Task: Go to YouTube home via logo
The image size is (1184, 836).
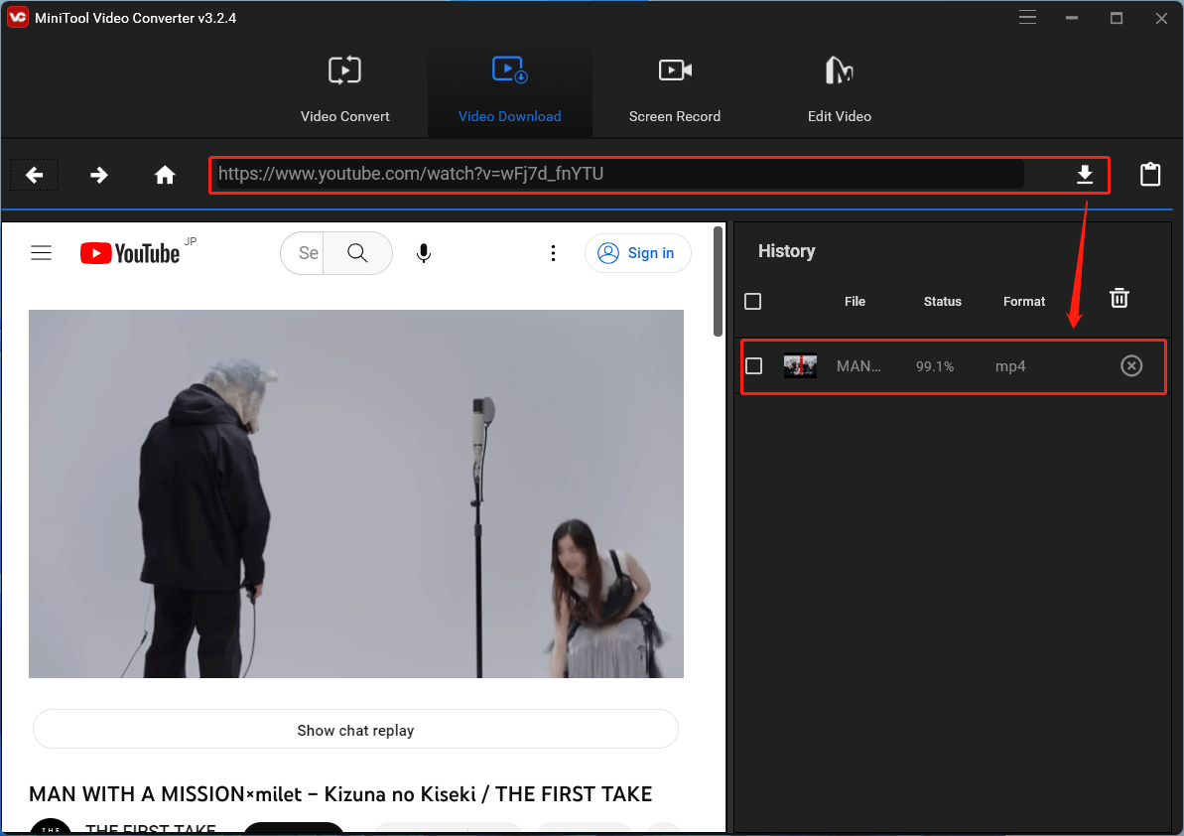Action: pyautogui.click(x=130, y=253)
